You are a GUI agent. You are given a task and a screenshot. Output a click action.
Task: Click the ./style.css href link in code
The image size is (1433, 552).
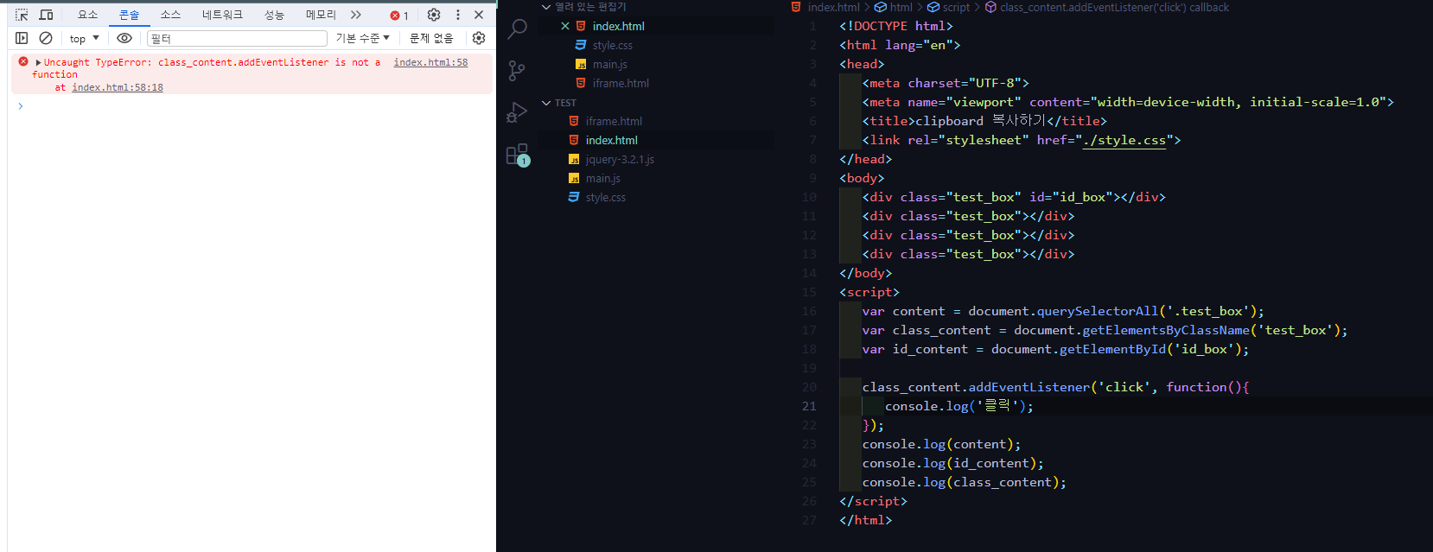click(x=1124, y=140)
